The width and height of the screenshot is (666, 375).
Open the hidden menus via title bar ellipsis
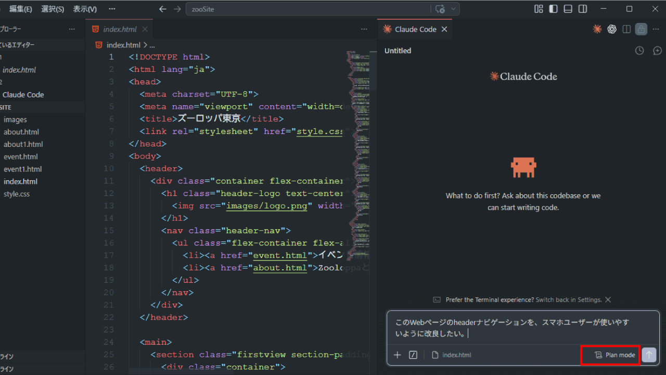(112, 9)
